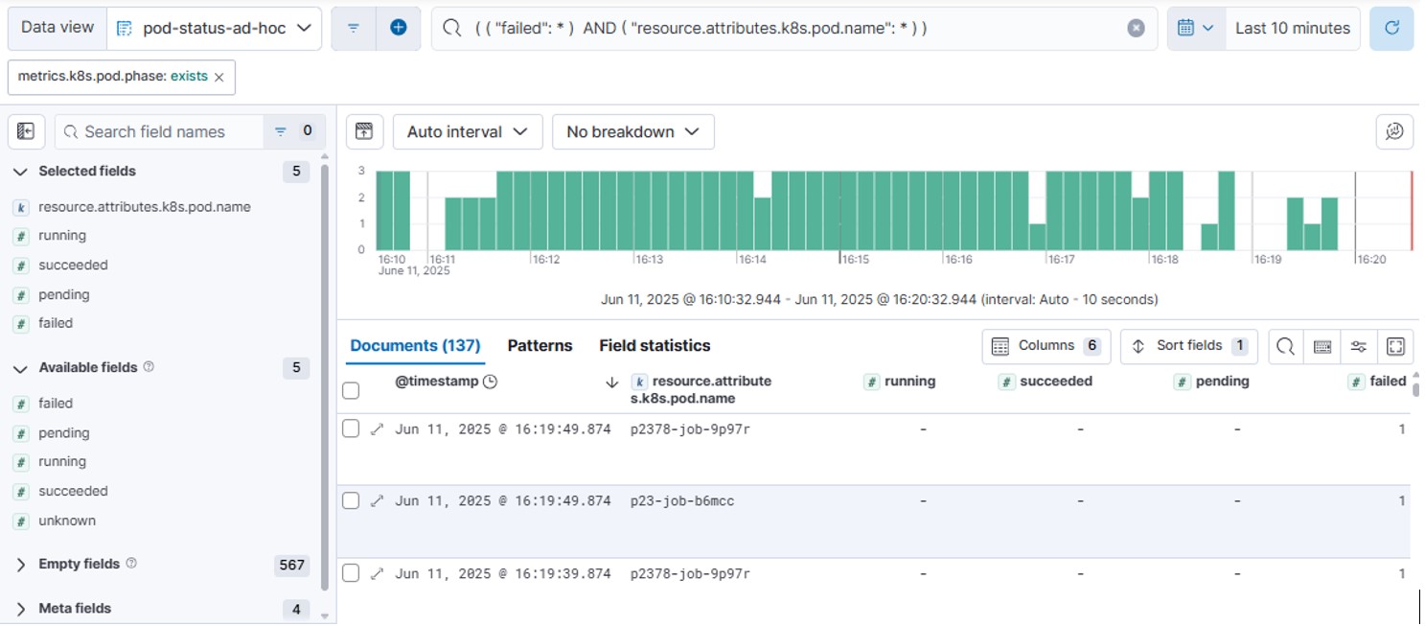Open the filter options menu icon
Image resolution: width=1425 pixels, height=626 pixels.
click(354, 28)
